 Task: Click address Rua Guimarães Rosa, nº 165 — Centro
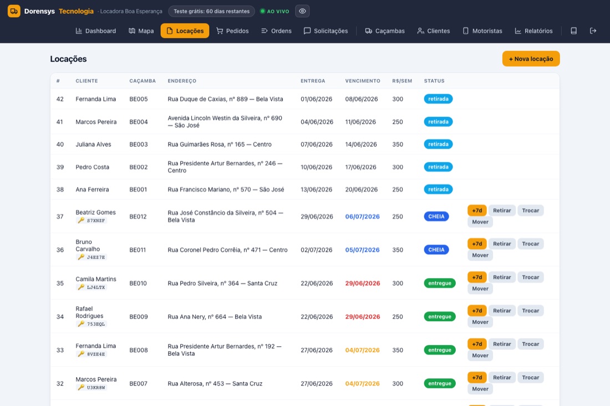point(220,144)
